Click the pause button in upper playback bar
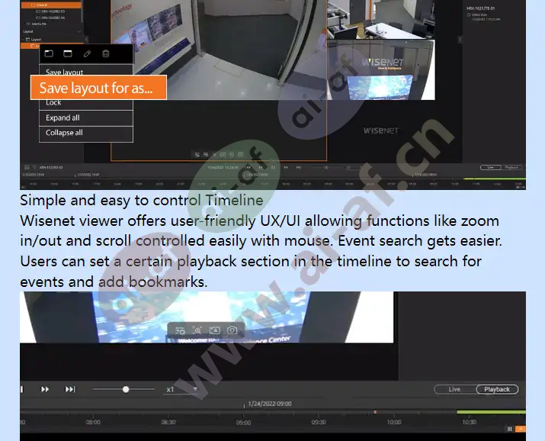This screenshot has width=545, height=441. 273,167
